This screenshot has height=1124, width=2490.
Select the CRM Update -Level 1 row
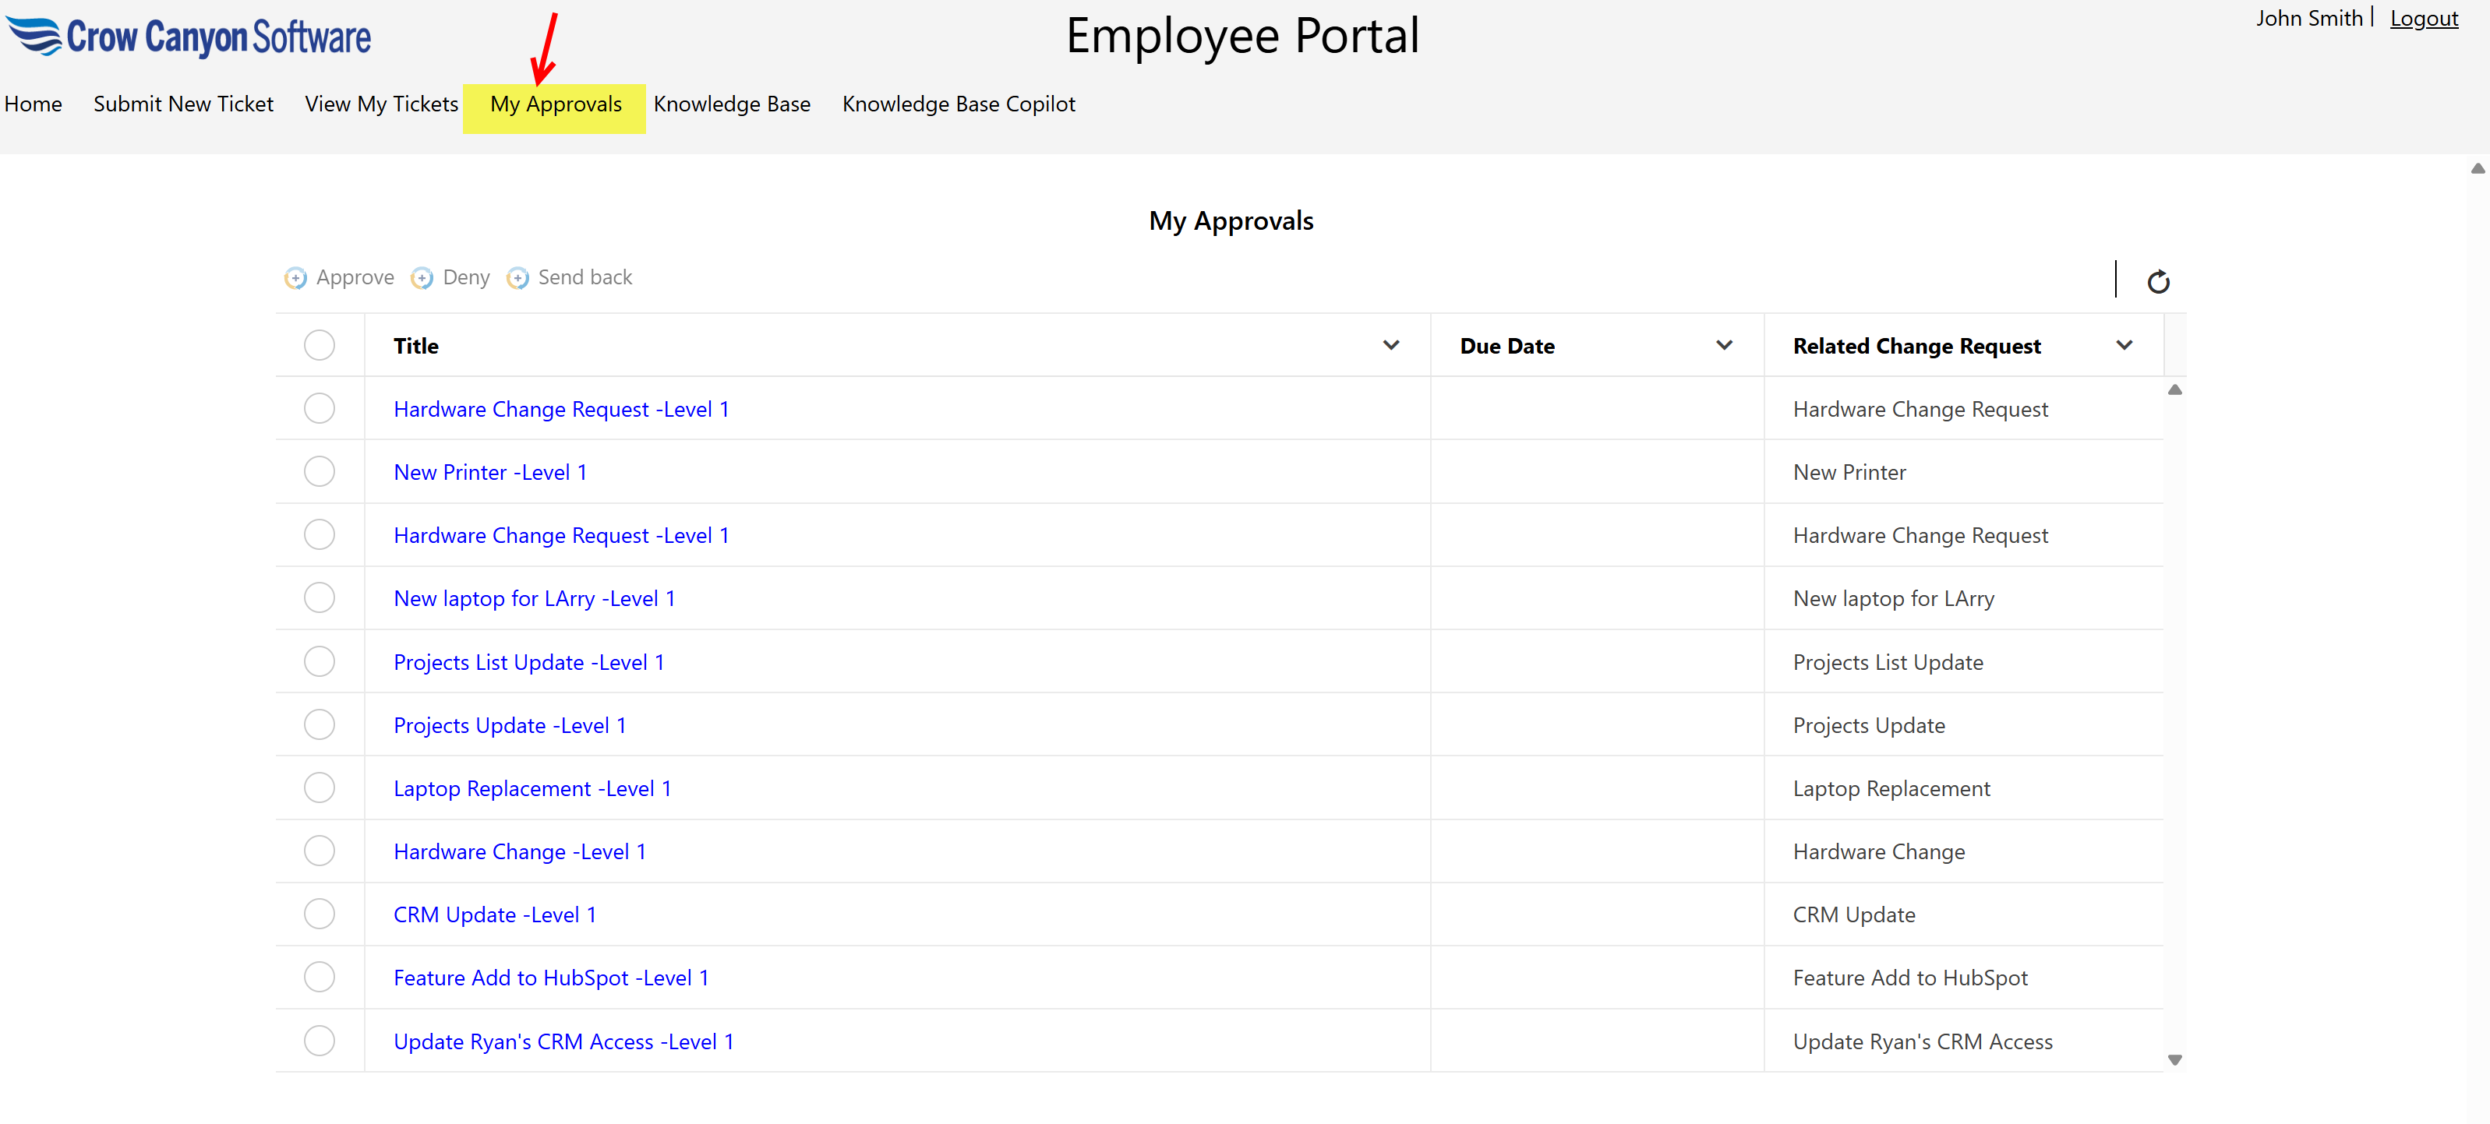(319, 914)
